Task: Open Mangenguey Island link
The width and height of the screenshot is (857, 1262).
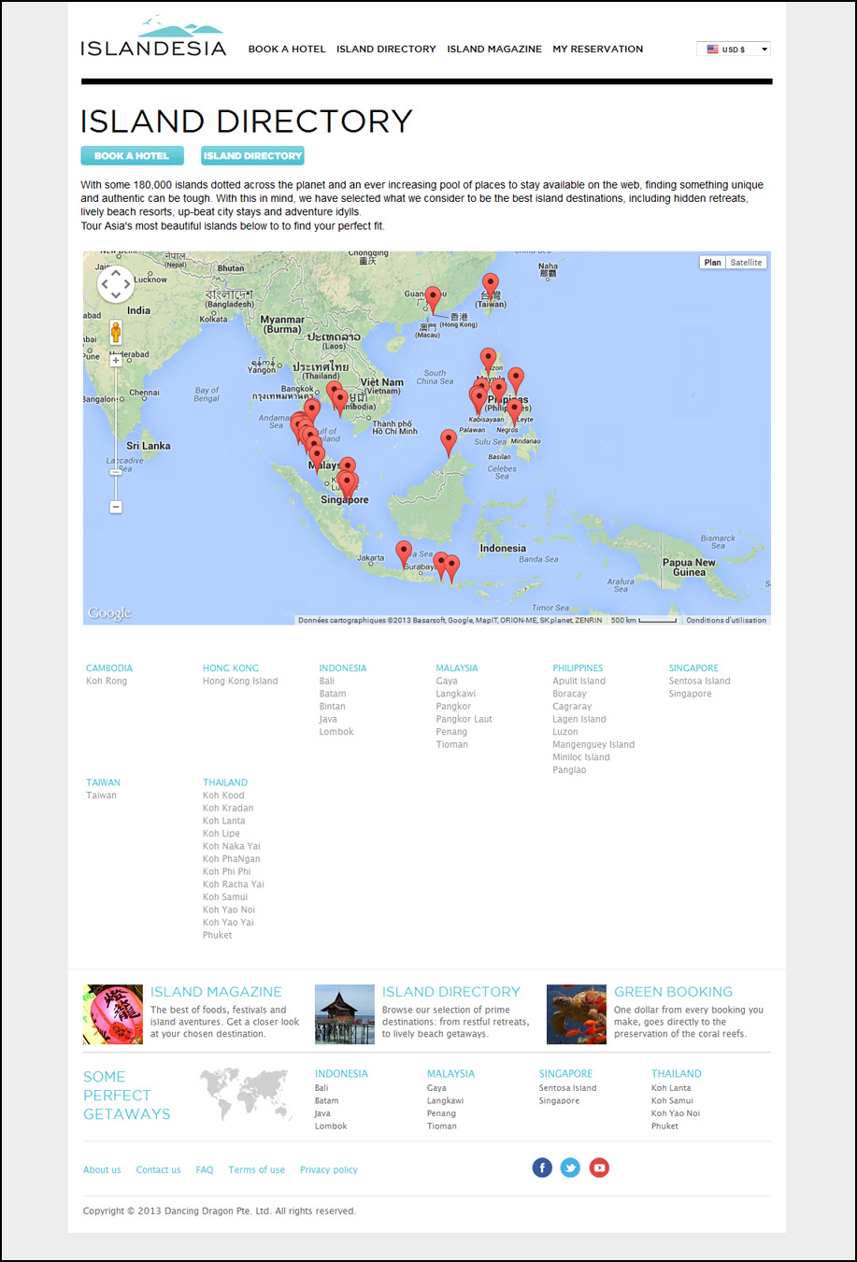Action: pos(593,745)
